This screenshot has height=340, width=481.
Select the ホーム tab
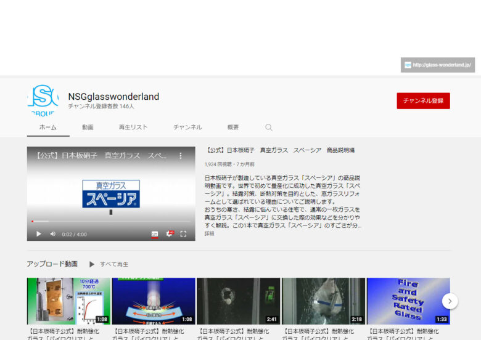(48, 127)
